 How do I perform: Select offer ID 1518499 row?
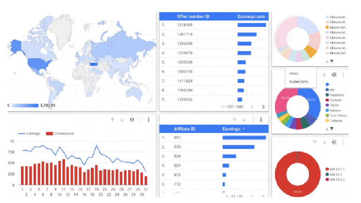[214, 25]
